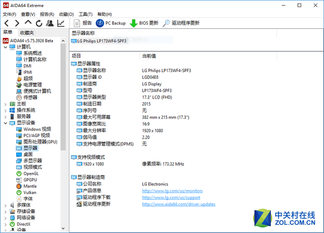Click the tree scrollbar up arrow
324x233 pixels.
63,40
